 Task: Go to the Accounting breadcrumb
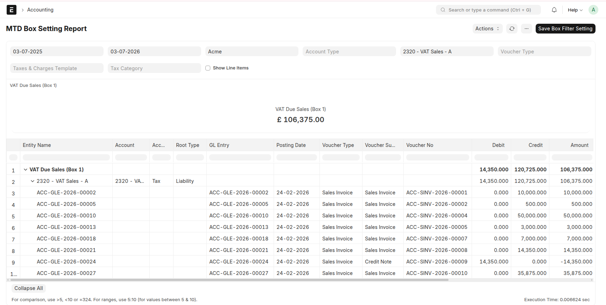coord(40,10)
